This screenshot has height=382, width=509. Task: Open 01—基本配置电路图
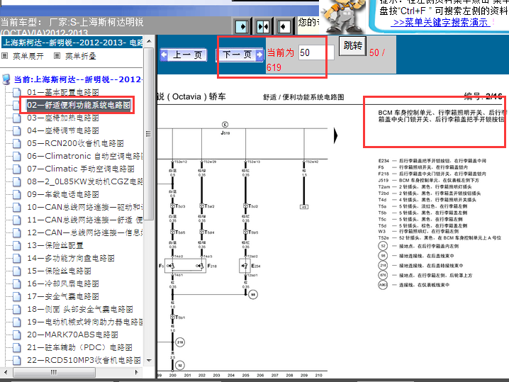point(63,93)
